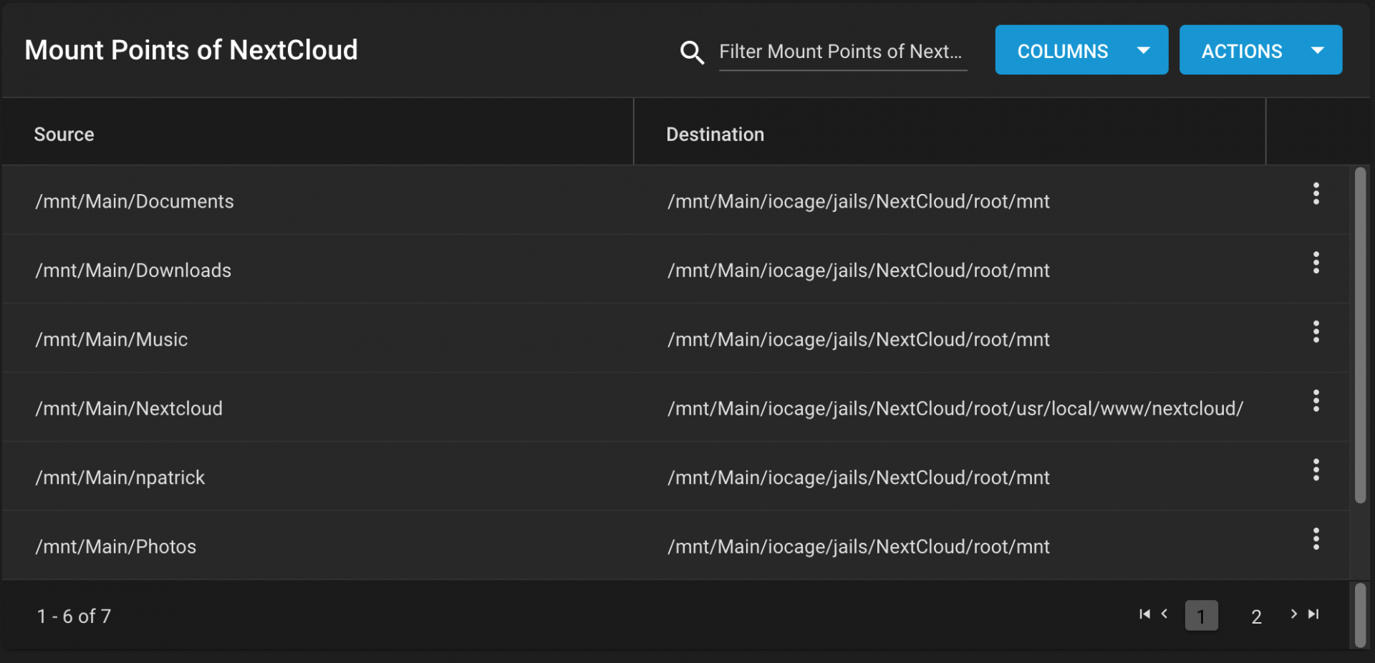Click the Mount Points of NextCloud title

tap(191, 50)
